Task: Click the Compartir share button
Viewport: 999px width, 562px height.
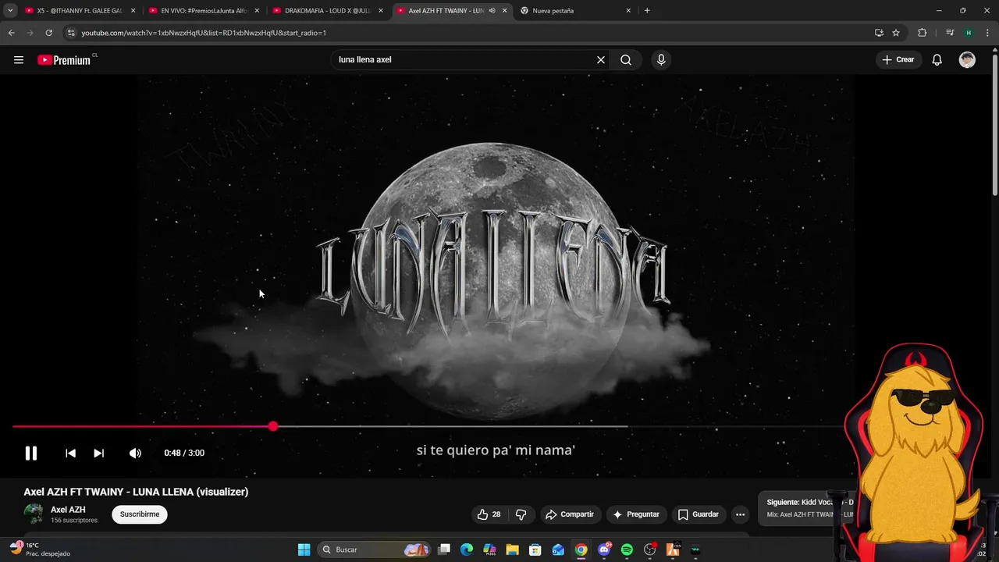Action: (x=570, y=514)
